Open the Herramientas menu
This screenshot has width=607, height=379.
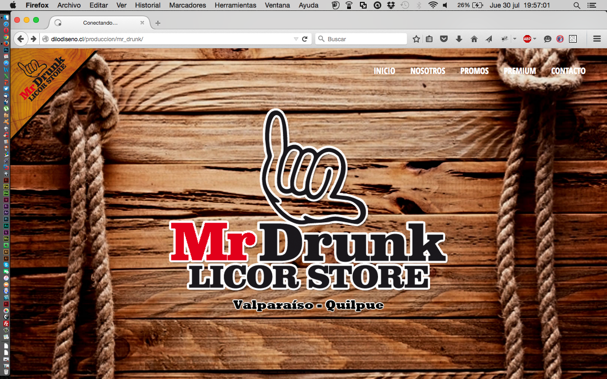(235, 5)
